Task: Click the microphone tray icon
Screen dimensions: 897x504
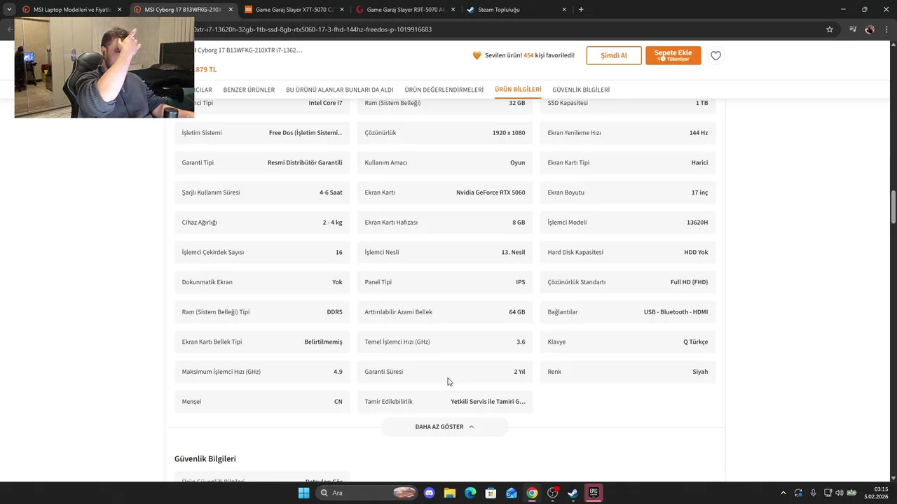Action: (813, 493)
